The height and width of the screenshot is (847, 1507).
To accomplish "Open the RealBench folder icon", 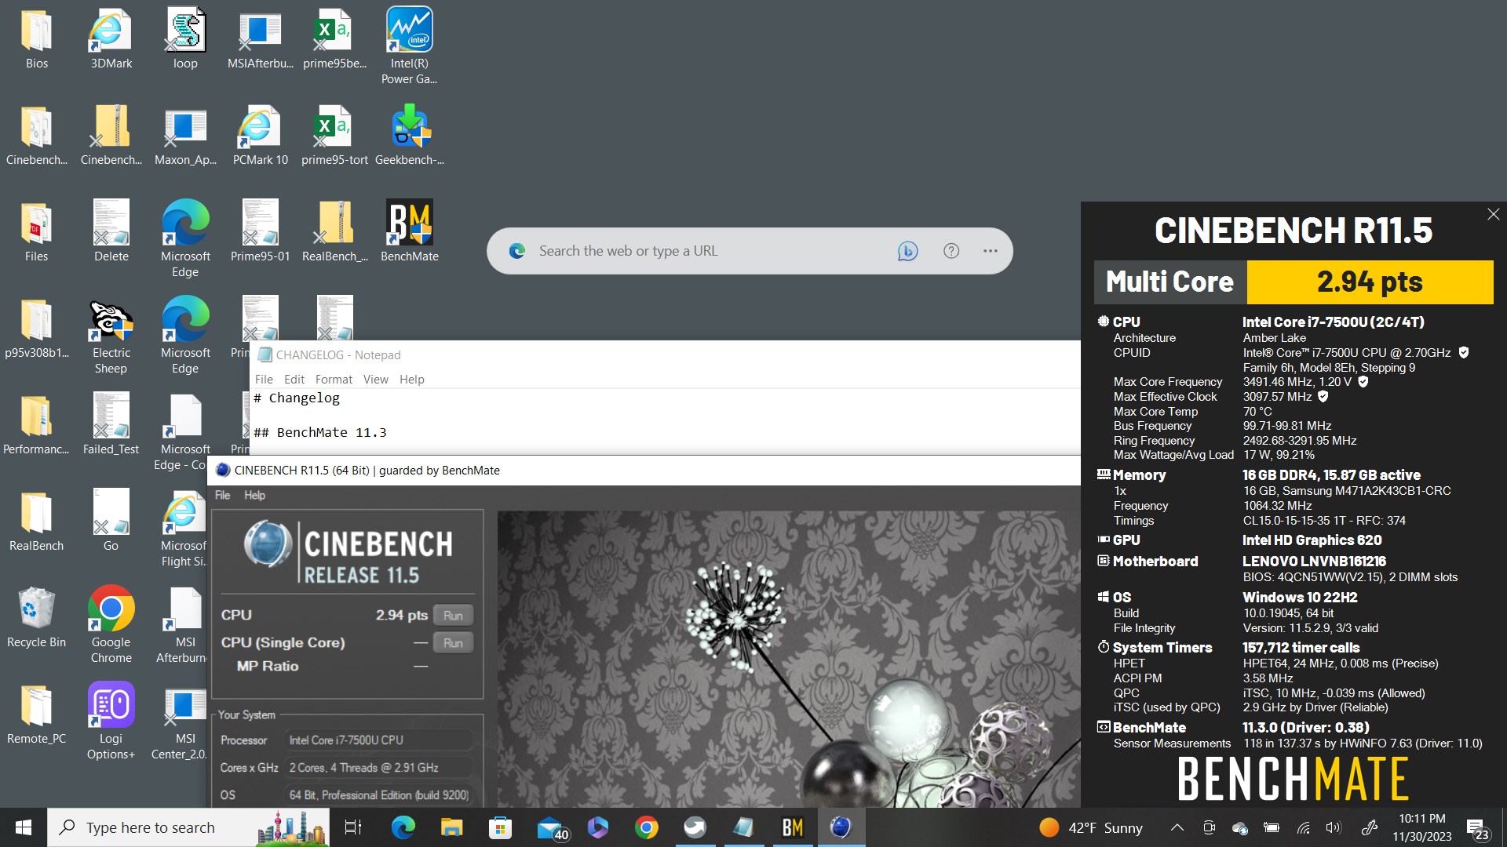I will pos(36,522).
